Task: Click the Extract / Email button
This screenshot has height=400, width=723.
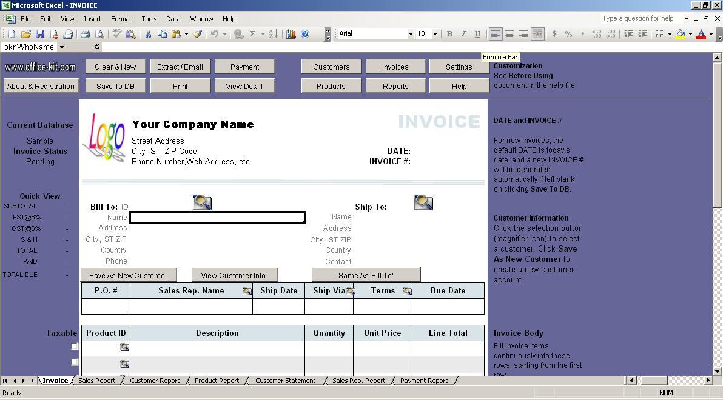Action: tap(180, 66)
